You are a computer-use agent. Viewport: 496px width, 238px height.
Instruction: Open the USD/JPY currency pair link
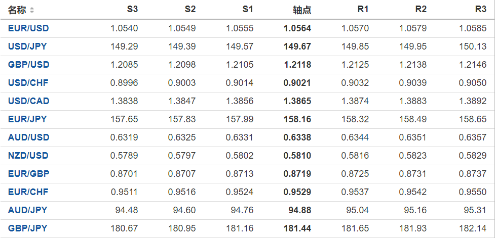point(27,46)
